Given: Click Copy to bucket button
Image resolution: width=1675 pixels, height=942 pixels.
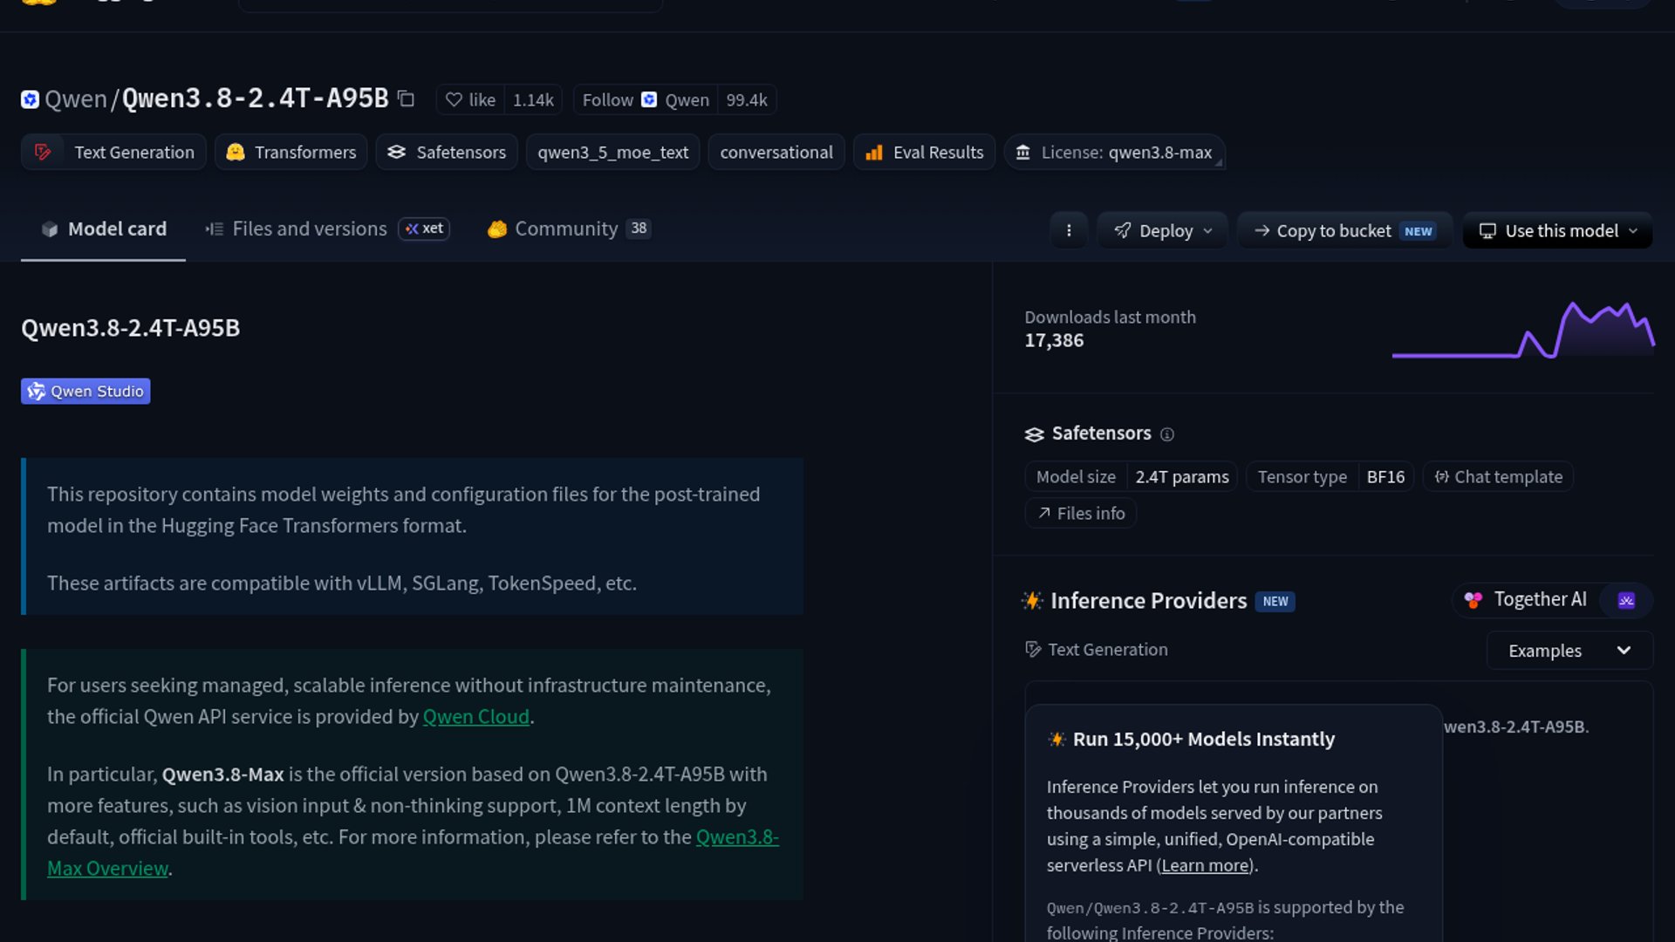Looking at the screenshot, I should [x=1343, y=230].
